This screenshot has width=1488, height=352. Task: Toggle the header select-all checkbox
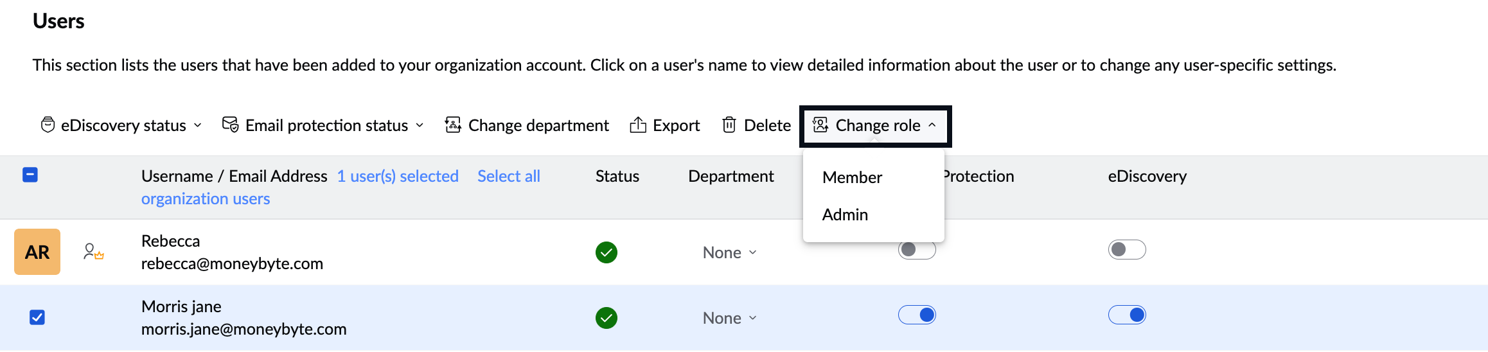point(30,175)
